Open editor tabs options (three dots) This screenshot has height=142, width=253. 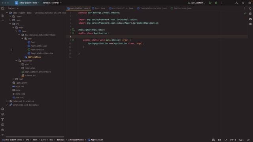click(x=244, y=8)
